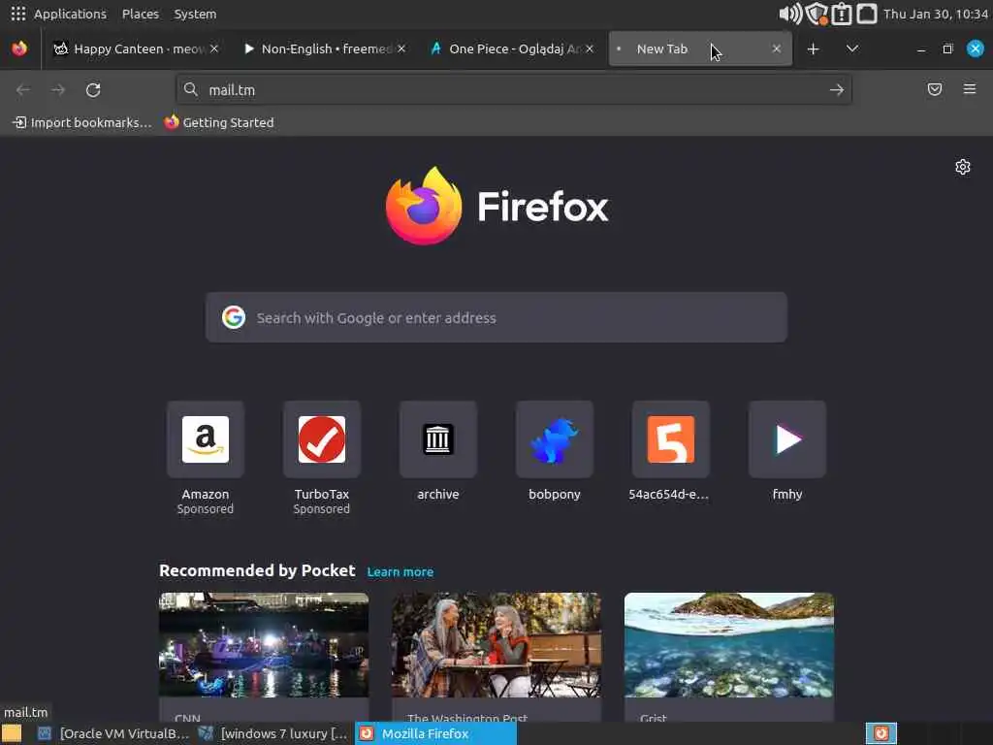Click the Learn more Pocket link

click(400, 572)
